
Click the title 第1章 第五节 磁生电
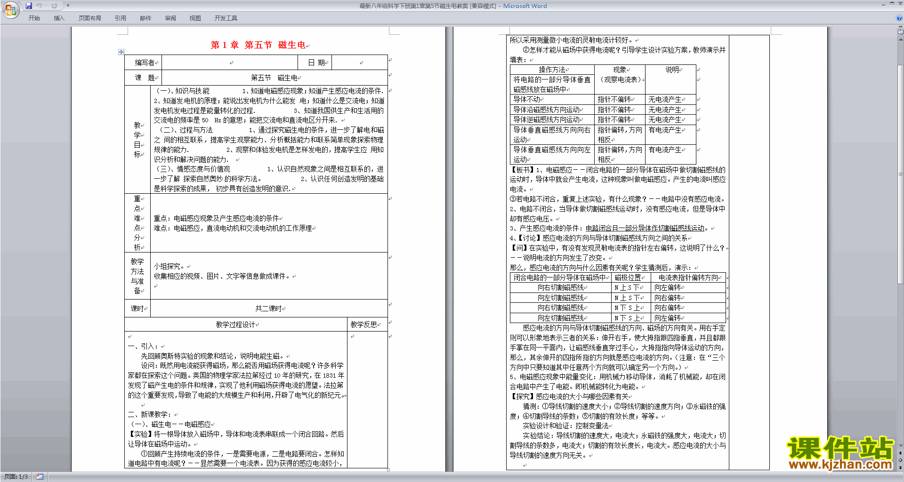tap(258, 45)
